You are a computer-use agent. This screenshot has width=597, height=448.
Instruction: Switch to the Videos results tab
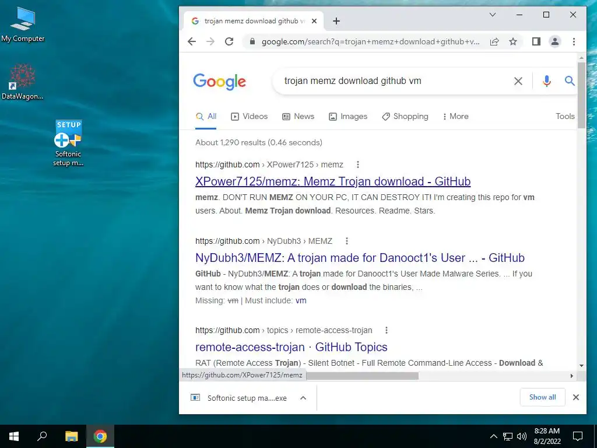tap(250, 116)
